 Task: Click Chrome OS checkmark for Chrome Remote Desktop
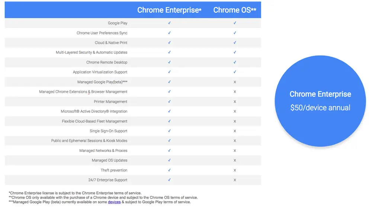tap(235, 62)
